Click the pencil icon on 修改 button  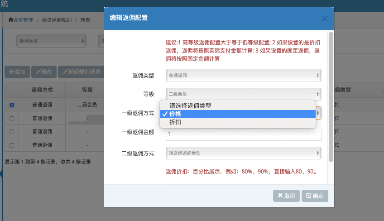point(38,72)
